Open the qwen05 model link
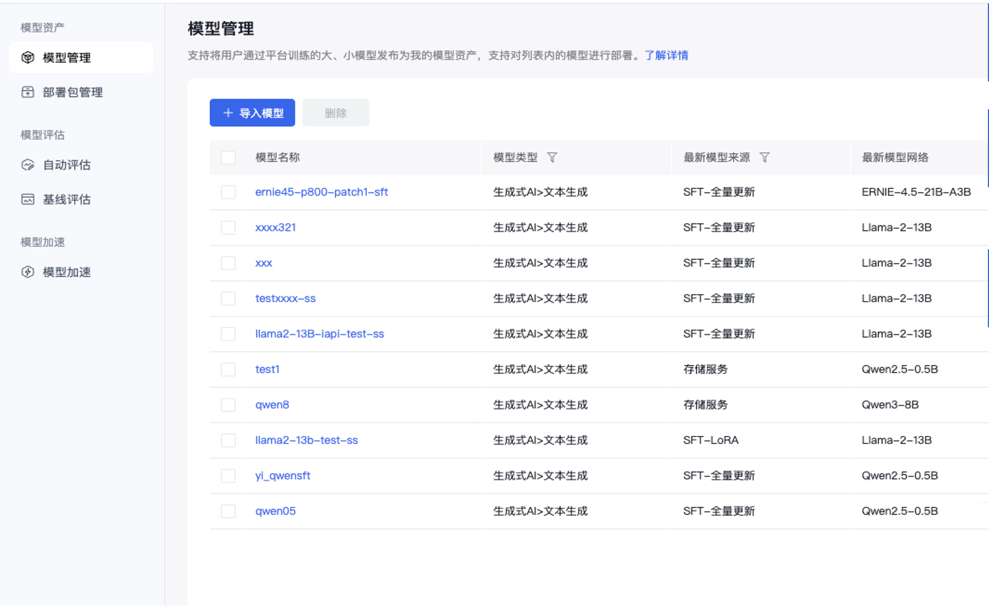989x609 pixels. [x=276, y=511]
